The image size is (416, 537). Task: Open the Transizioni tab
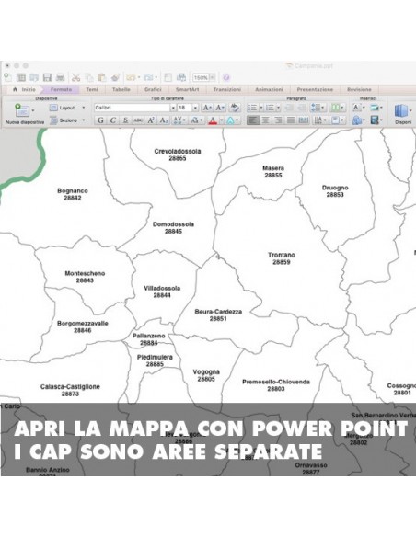point(226,89)
